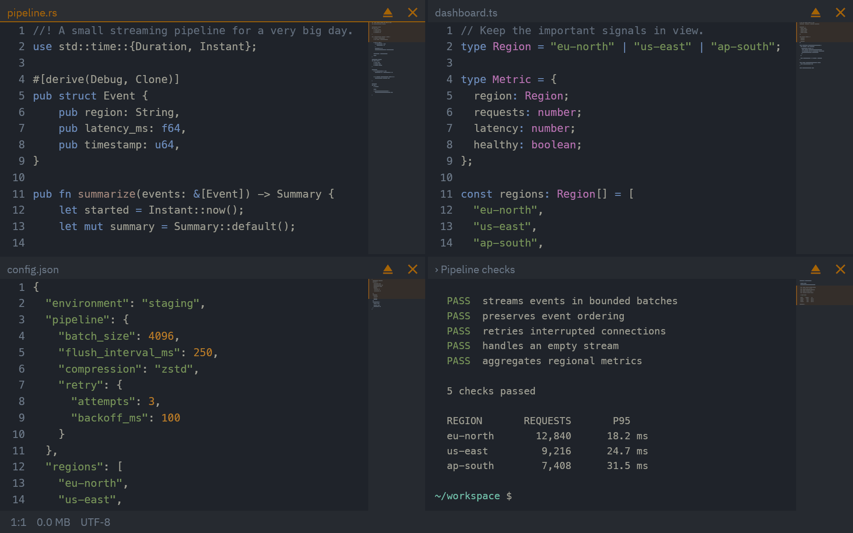Image resolution: width=853 pixels, height=533 pixels.
Task: Select the pipeline.rs tab
Action: (32, 13)
